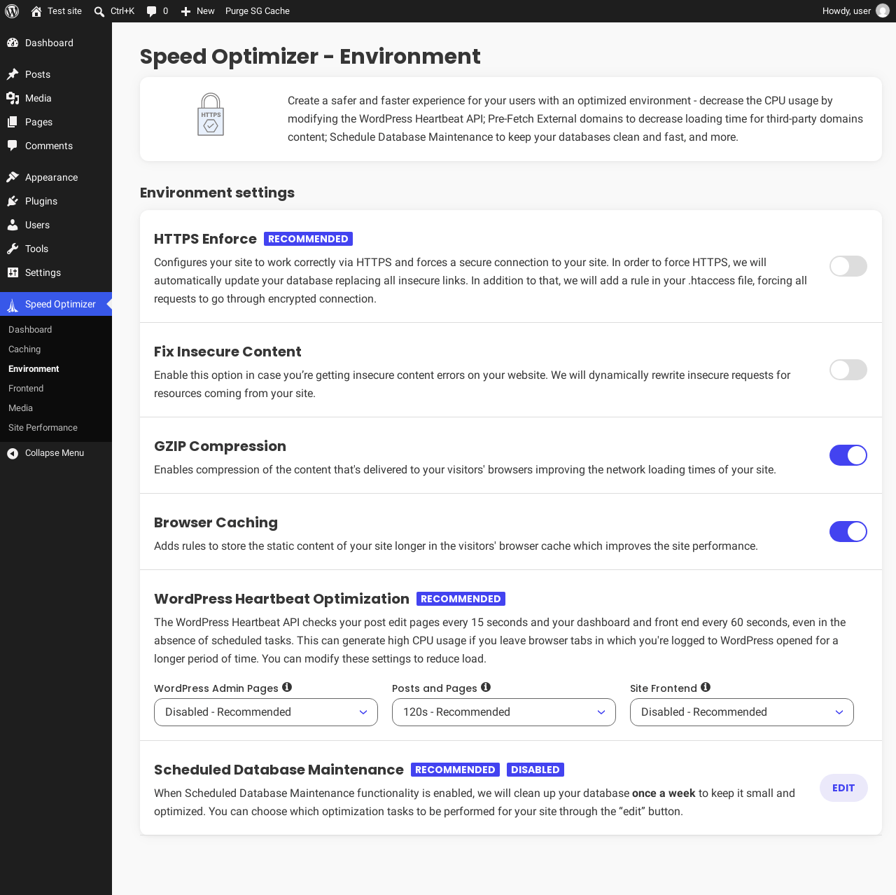Open the Site Frontend heartbeat dropdown
The image size is (896, 895).
pos(742,712)
